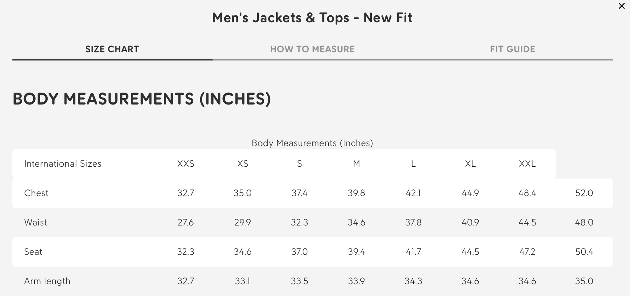Viewport: 630px width, 296px height.
Task: Click the S size column header
Action: click(300, 164)
